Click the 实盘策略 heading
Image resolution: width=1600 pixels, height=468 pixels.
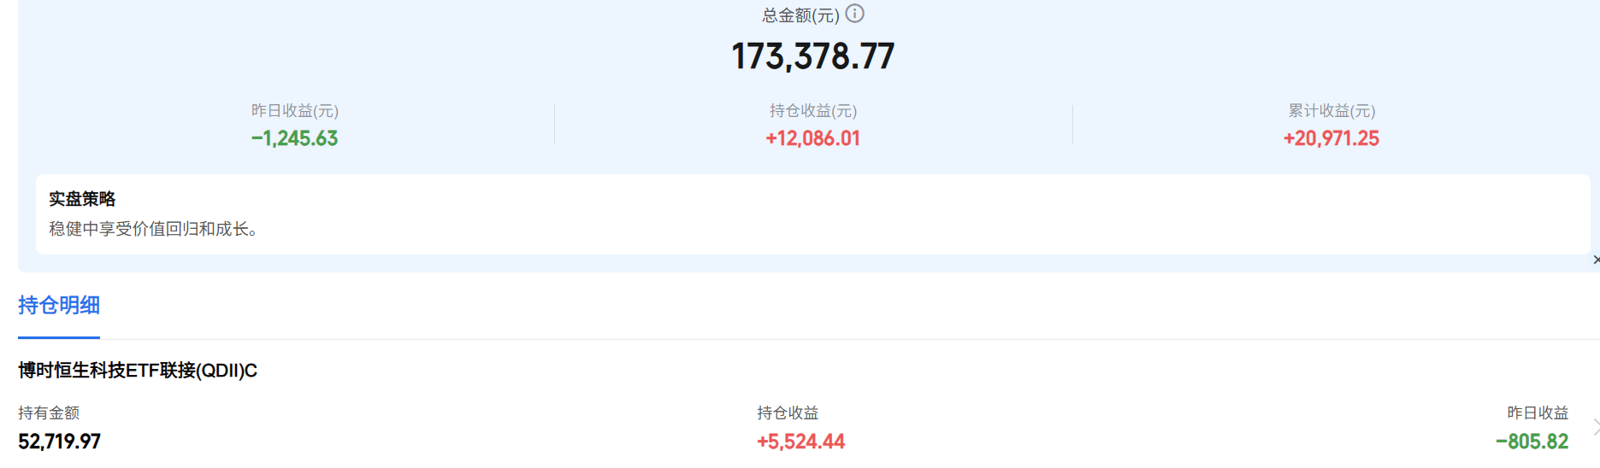82,199
